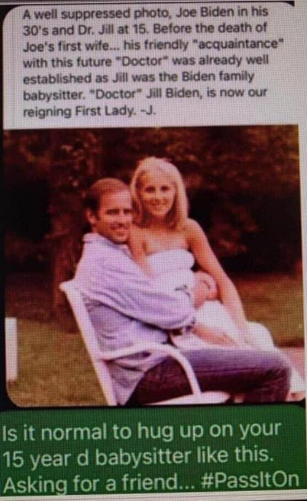Click the line "with this future "Doctor" was already well"
Image resolution: width=307 pixels, height=501 pixels.
tap(146, 61)
